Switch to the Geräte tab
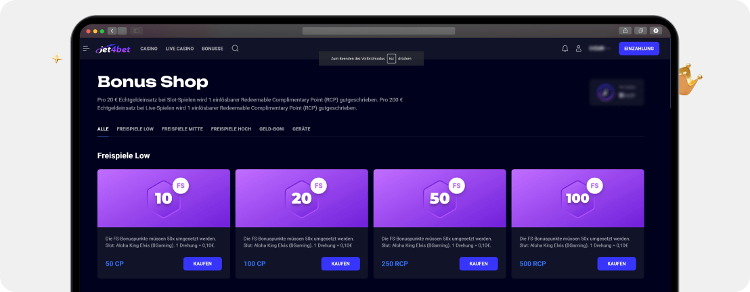This screenshot has height=292, width=750. pyautogui.click(x=301, y=128)
